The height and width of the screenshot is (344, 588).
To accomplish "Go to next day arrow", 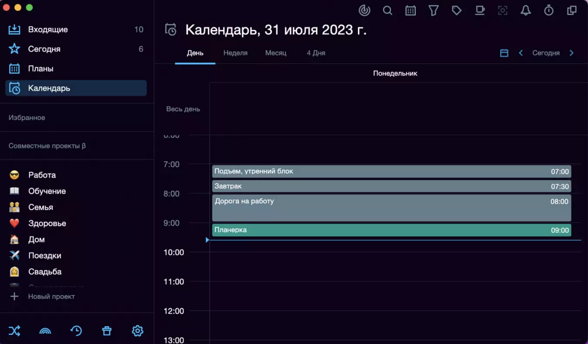I will (x=571, y=53).
